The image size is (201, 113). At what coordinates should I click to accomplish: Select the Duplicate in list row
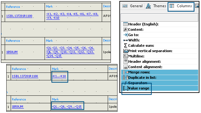click(160, 78)
